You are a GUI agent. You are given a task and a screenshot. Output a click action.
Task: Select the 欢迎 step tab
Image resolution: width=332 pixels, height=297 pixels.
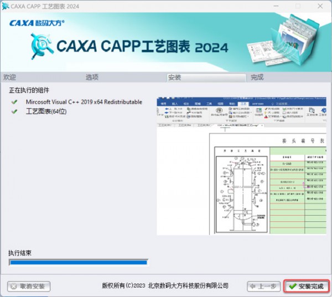[9, 77]
